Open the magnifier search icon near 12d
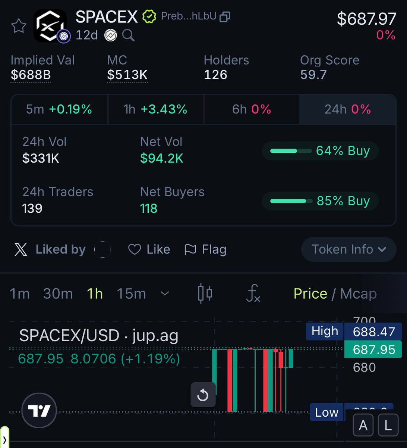Viewport: 407px width, 448px height. [x=128, y=35]
